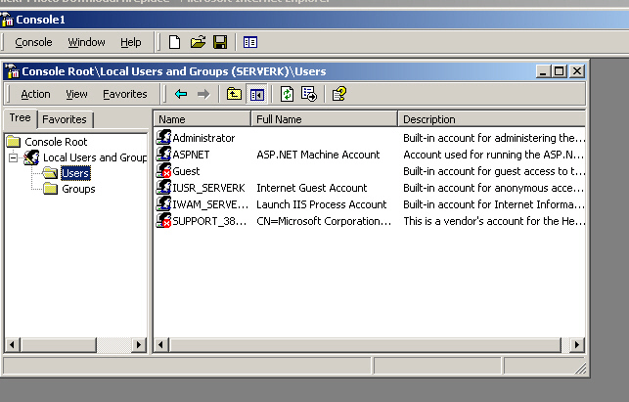Select Local Users and Groups tree label

point(95,157)
